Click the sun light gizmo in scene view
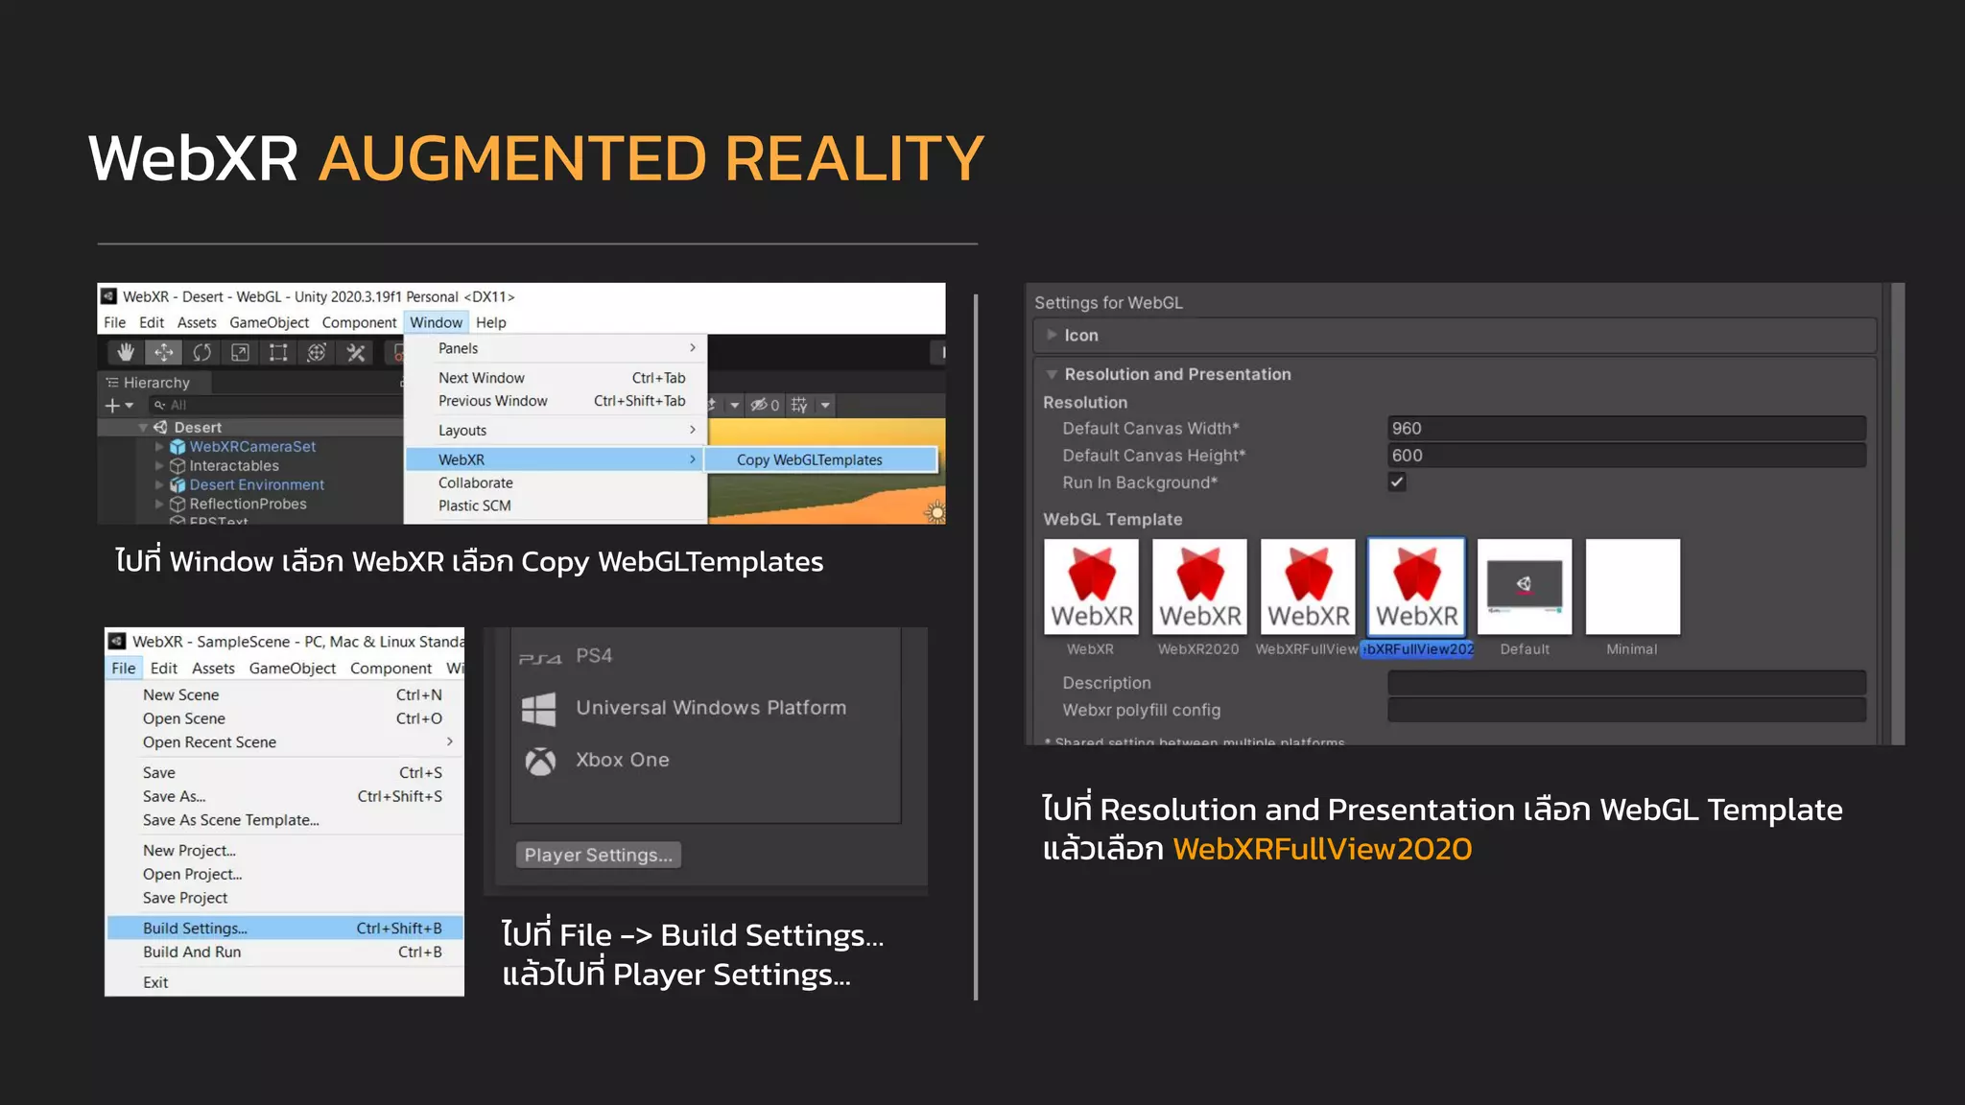Screen dimensions: 1965x1105 tap(935, 512)
